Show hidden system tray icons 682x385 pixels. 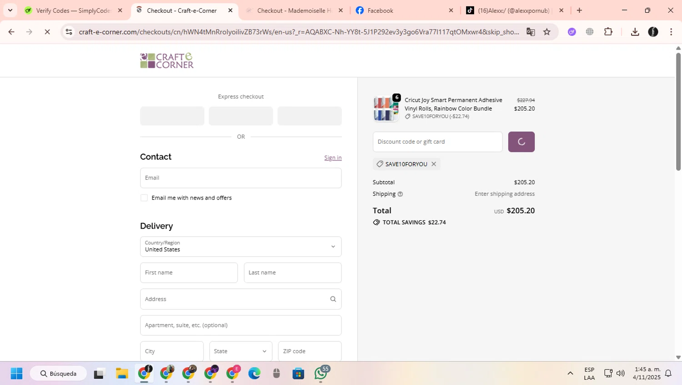coord(570,374)
